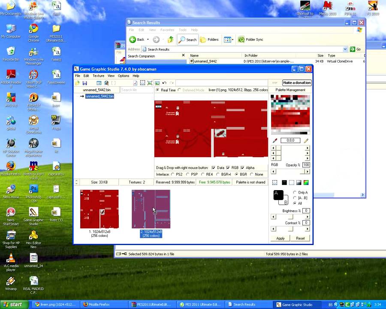Click the open file folder icon
The height and width of the screenshot is (309, 386).
coord(78,83)
